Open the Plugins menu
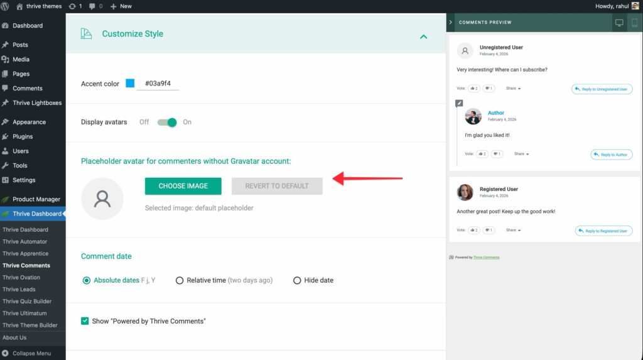The height and width of the screenshot is (360, 643). (x=23, y=136)
